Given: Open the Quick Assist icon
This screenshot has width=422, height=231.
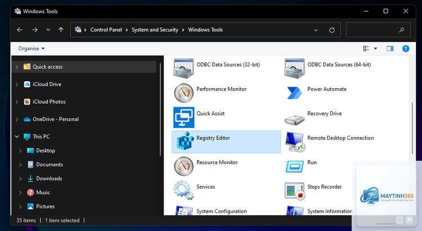Looking at the screenshot, I should [183, 117].
